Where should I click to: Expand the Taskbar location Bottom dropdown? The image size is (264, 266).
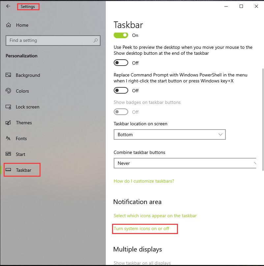click(x=170, y=134)
